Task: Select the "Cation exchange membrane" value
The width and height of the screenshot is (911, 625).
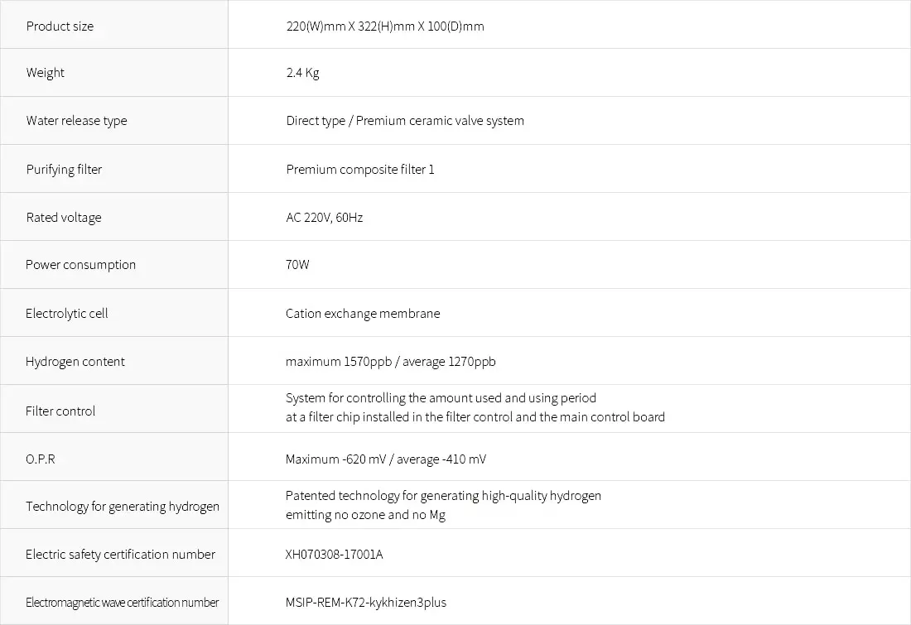Action: tap(363, 314)
